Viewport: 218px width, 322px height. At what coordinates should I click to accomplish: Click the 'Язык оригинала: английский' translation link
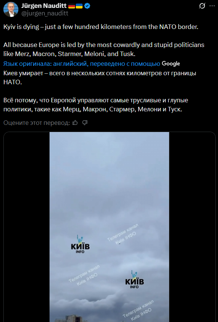click(x=82, y=64)
